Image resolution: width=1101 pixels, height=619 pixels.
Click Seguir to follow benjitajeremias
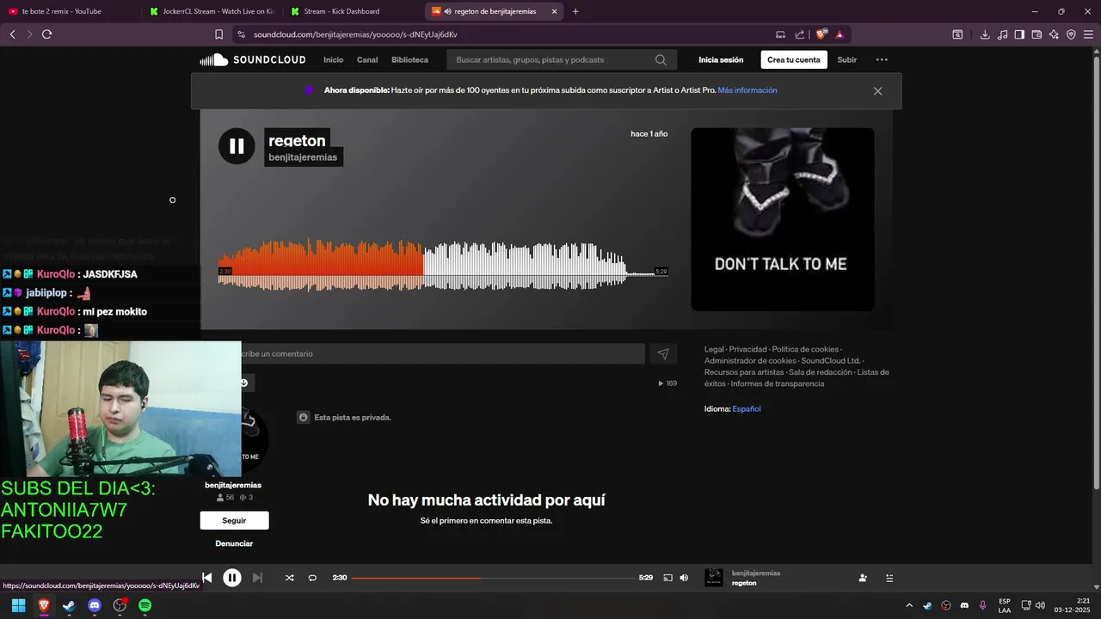[234, 520]
